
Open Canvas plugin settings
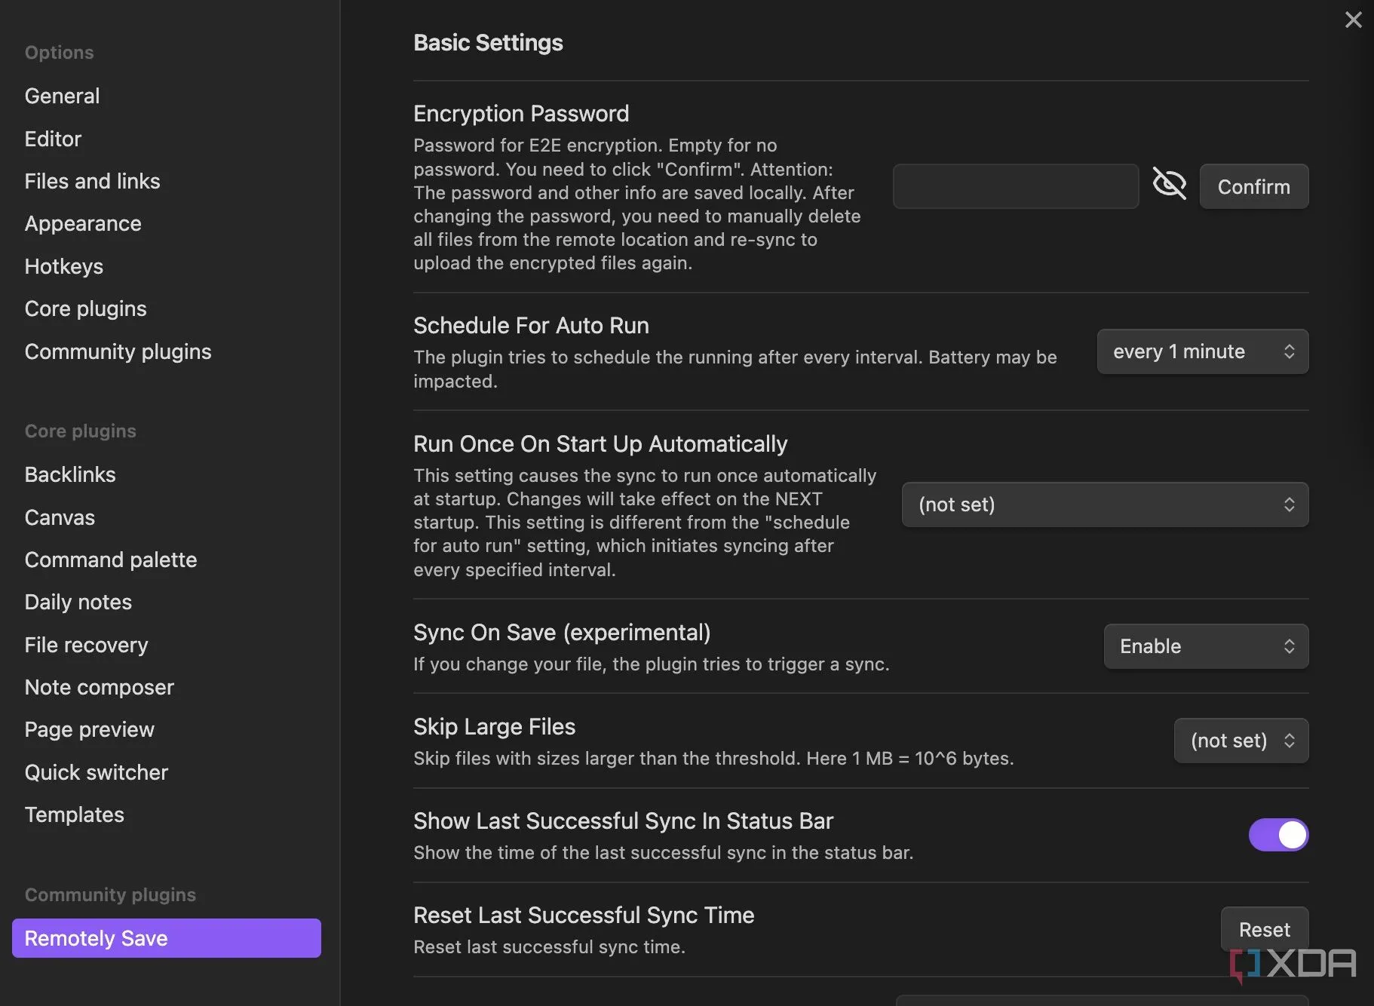60,517
